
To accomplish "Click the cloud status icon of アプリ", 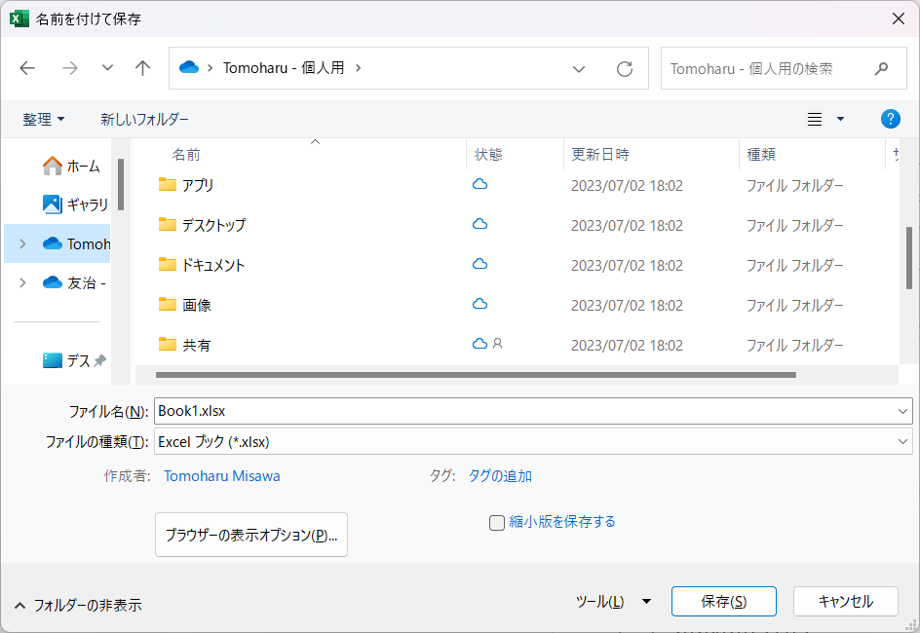I will tap(479, 184).
